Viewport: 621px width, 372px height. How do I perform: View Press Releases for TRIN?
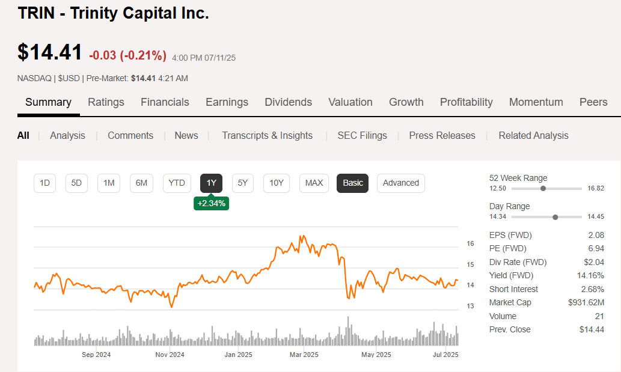(442, 135)
